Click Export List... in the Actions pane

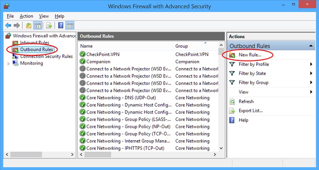point(251,111)
